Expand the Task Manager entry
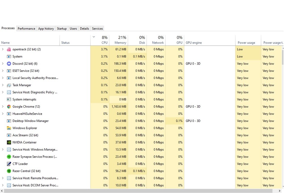Screen dimensions: 284x193 (3, 85)
